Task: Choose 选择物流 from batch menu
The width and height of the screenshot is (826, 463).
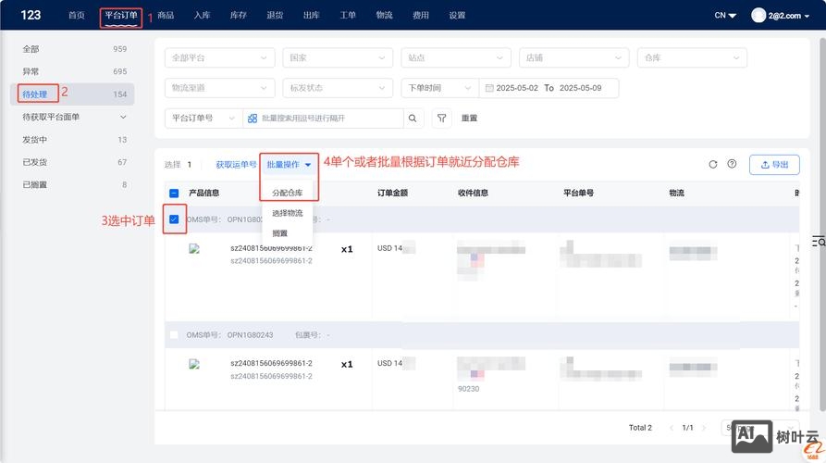Action: coord(288,213)
